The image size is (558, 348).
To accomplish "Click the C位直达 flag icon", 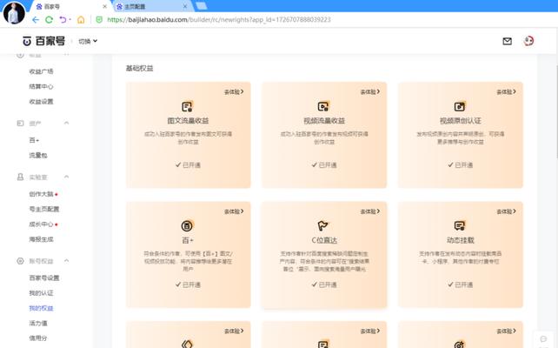I will click(322, 225).
